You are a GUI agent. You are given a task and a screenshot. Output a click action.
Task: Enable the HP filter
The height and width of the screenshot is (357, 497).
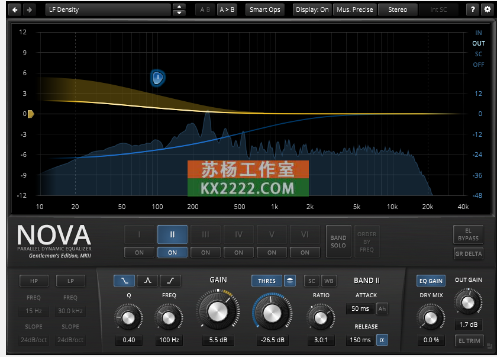(x=34, y=281)
